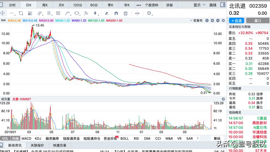
Task: Select the move/pan crosshair tool
Action: pyautogui.click(x=2, y=13)
